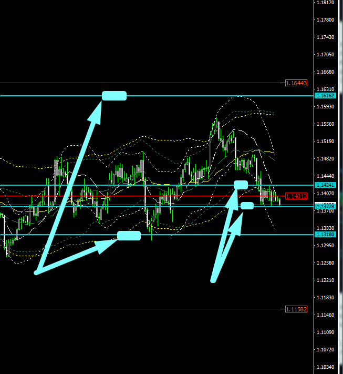Screen dimensions: 343x374
Task: Click the 1.18170 value on the price axis
Action: pos(326,3)
